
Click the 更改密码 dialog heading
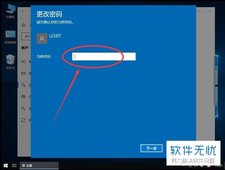coord(49,14)
